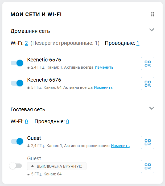The image size is (165, 186).
Task: Collapse the Гостевая сеть section
Action: pos(152,108)
